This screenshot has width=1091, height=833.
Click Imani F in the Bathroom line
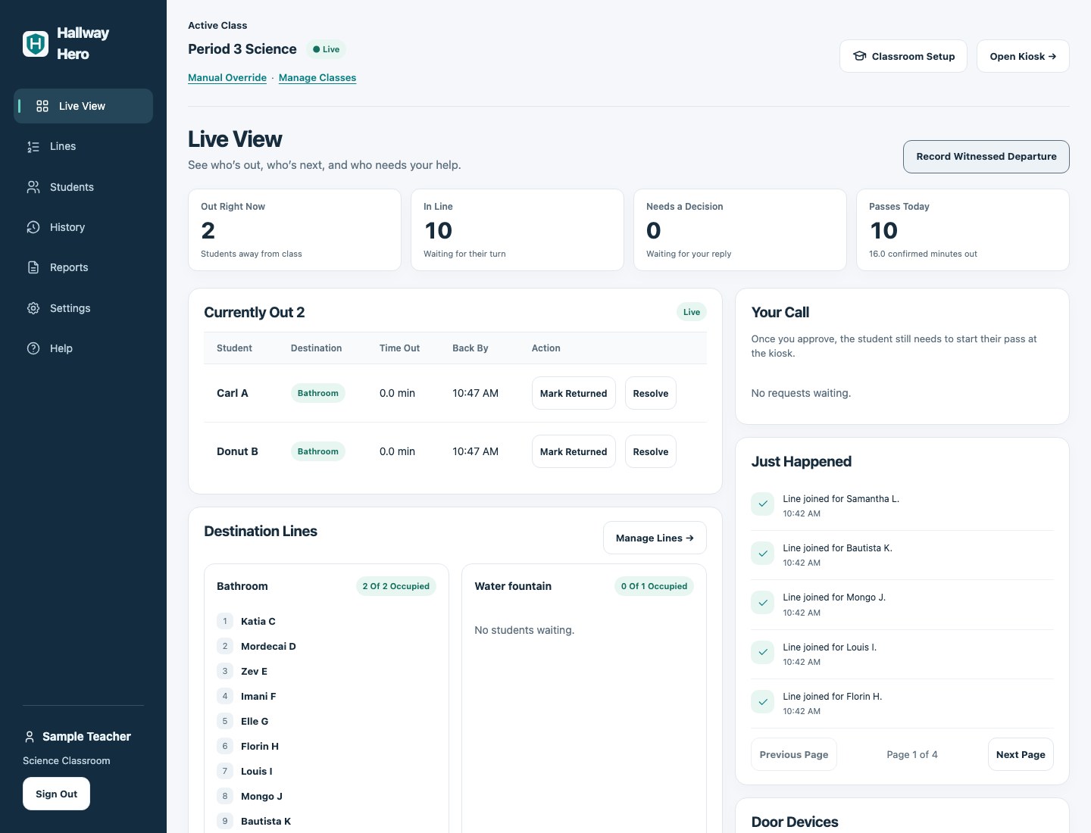pyautogui.click(x=258, y=696)
